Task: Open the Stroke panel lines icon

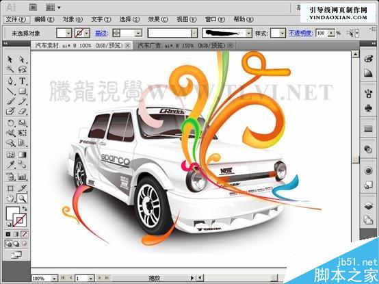Action: coord(368,129)
